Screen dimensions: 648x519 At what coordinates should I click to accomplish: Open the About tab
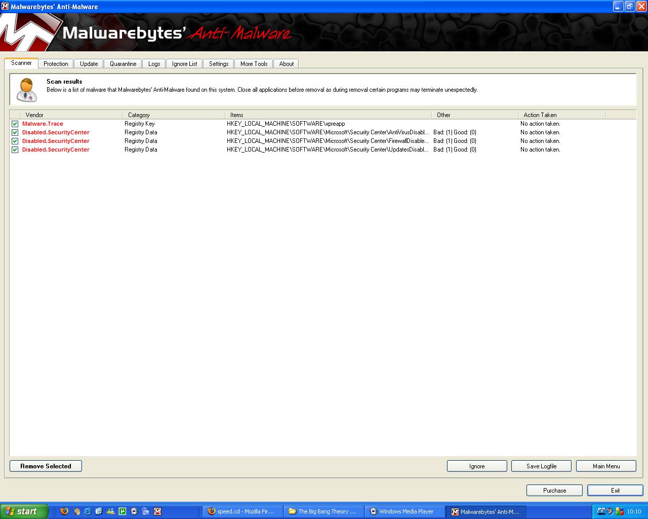[287, 64]
